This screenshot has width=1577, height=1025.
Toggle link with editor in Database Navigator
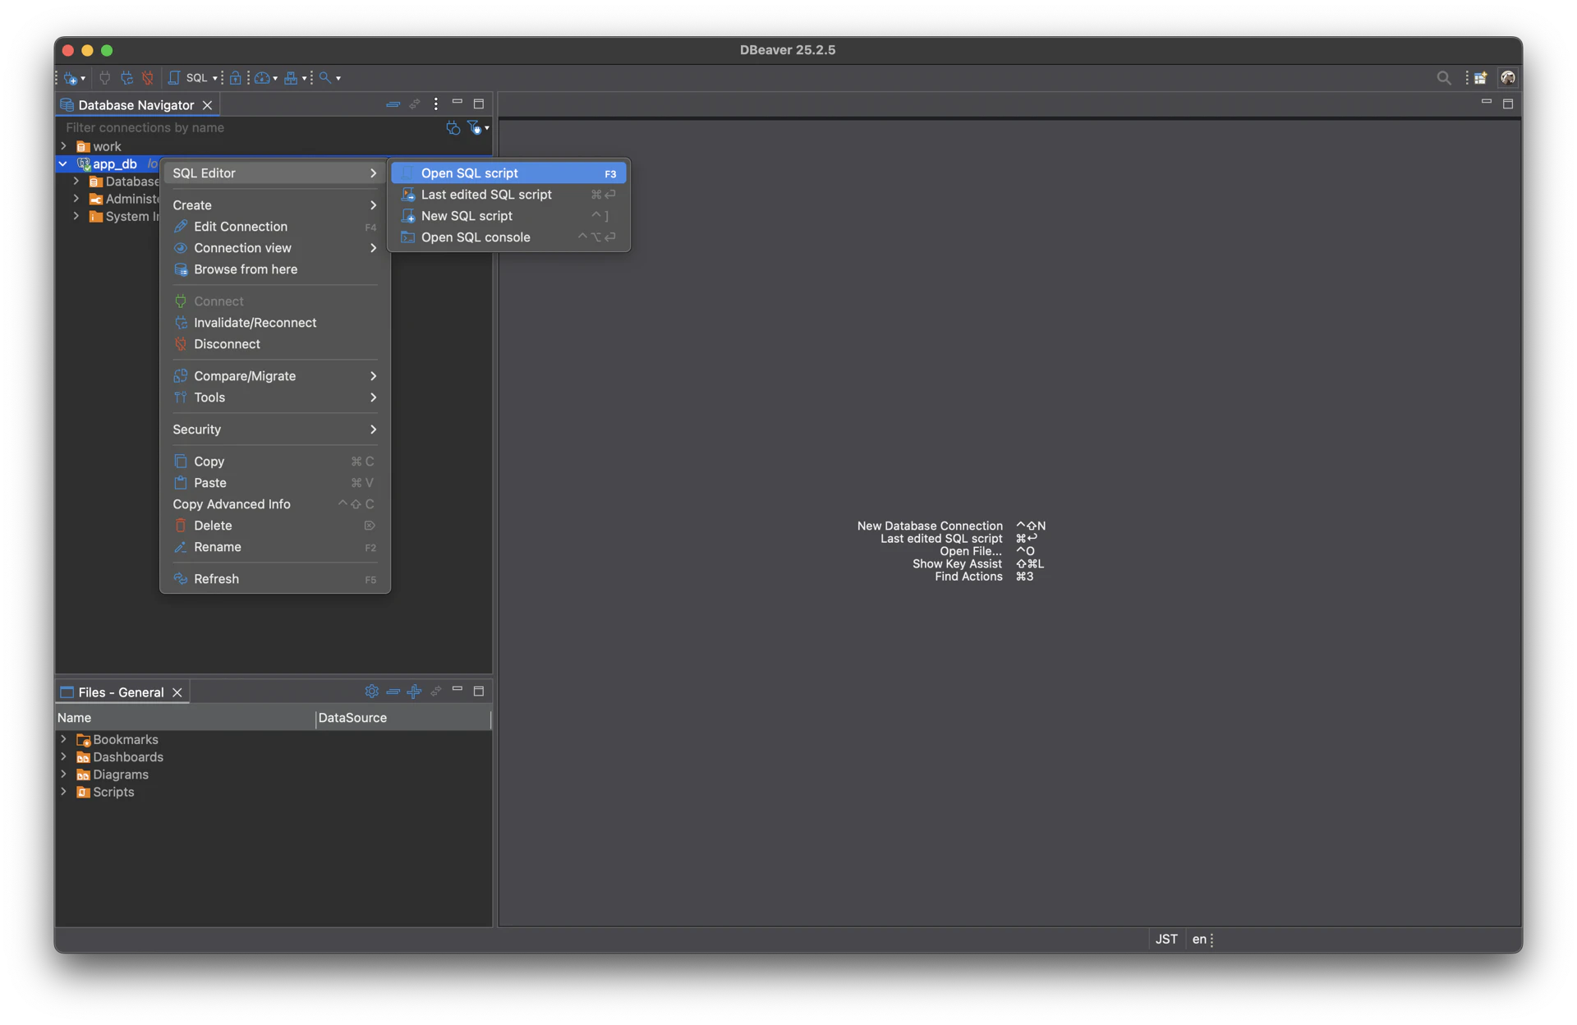pos(414,104)
